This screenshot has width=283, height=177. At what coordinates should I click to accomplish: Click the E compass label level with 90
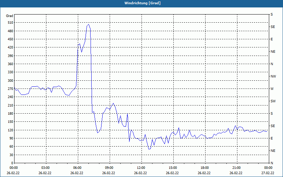pyautogui.click(x=272, y=138)
